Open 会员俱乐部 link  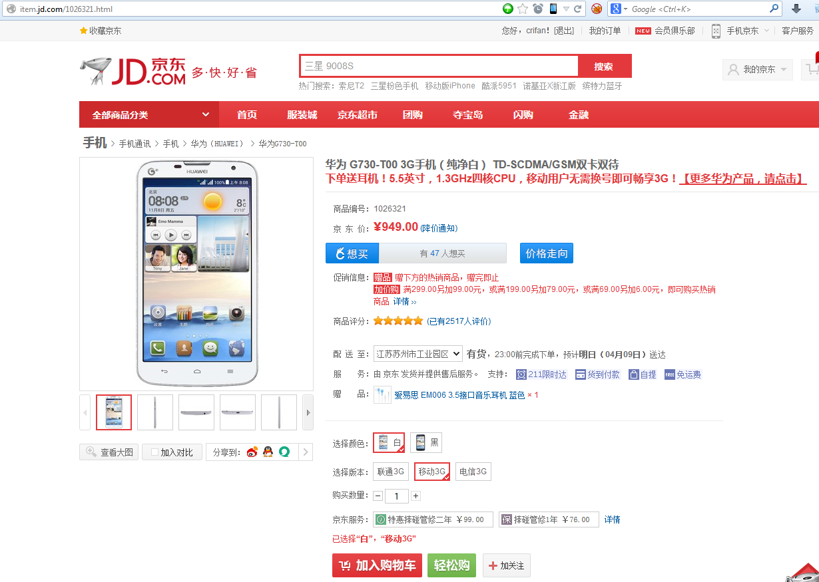coord(675,31)
